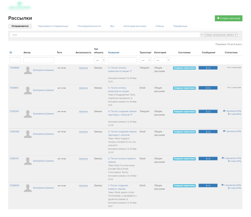Focus the 'Название' filter input field
This screenshot has width=251, height=217.
(122, 60)
